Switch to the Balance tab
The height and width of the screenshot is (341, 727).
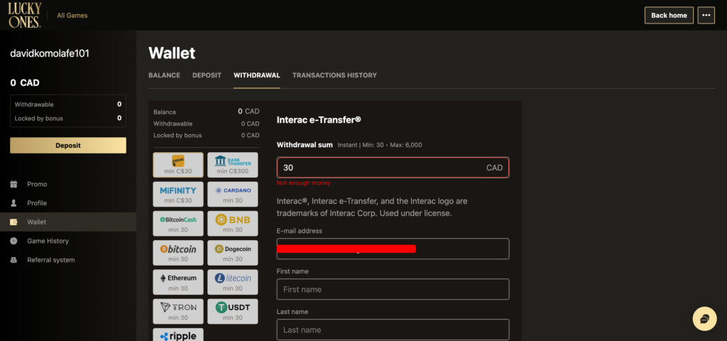164,75
